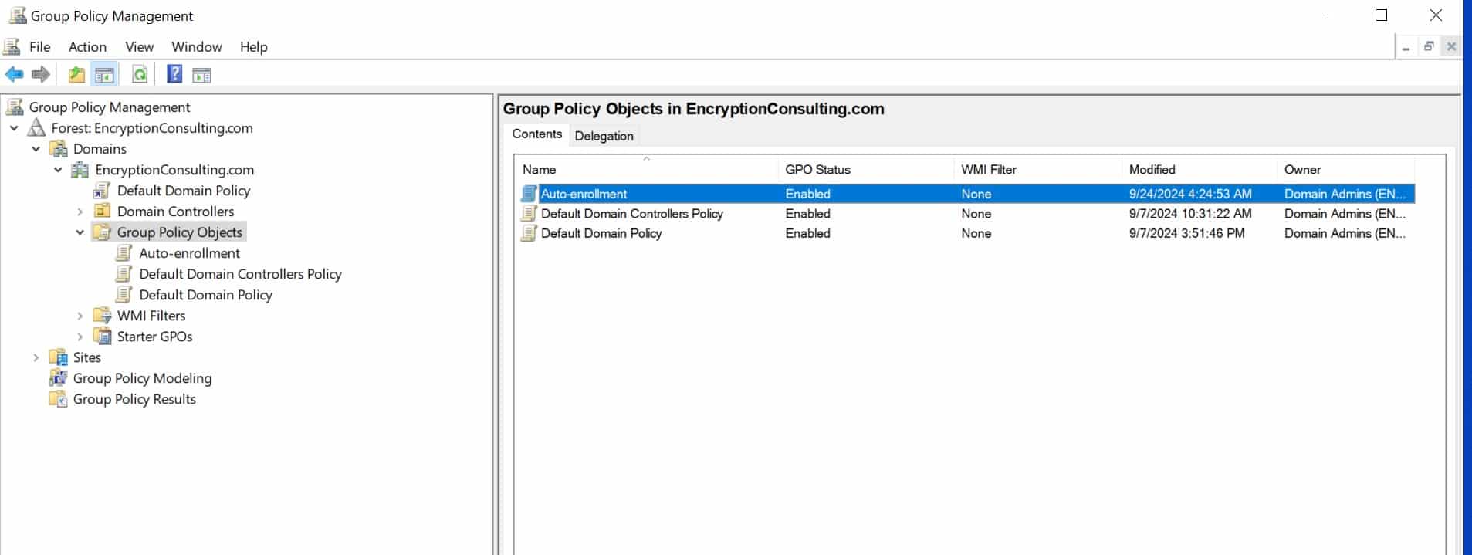Click the Up One Level folder icon
The image size is (1472, 555).
[x=76, y=75]
